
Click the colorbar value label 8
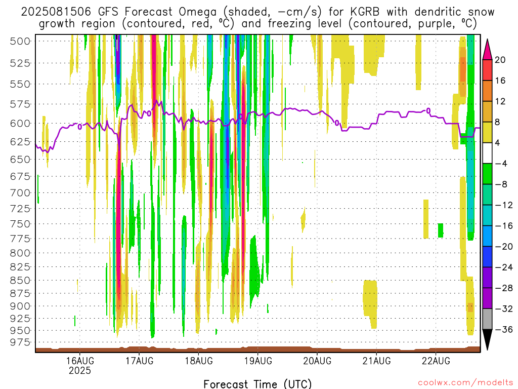click(x=498, y=122)
